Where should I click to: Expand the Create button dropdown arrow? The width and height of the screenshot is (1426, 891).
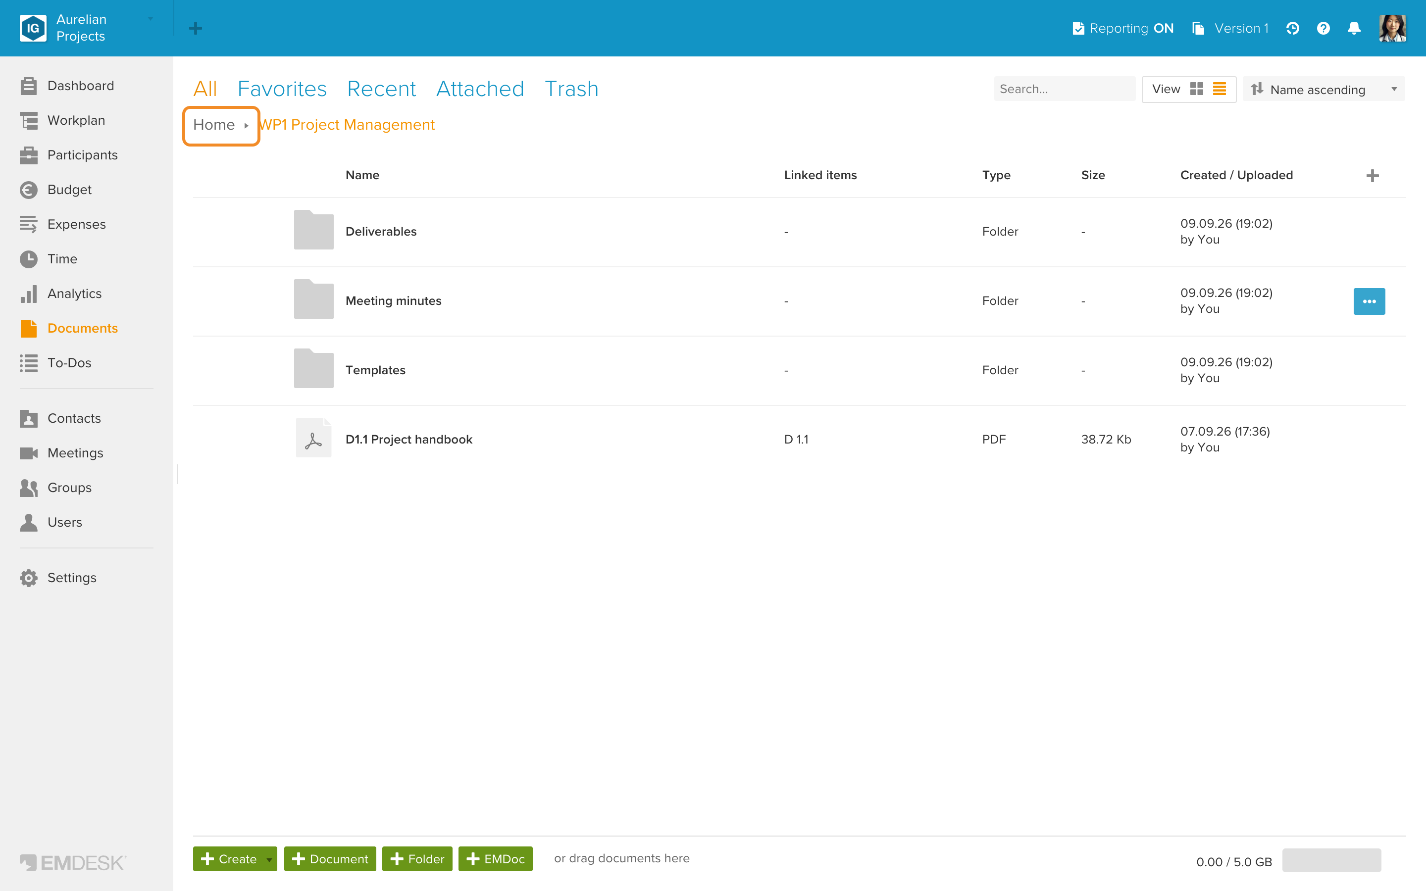(269, 859)
